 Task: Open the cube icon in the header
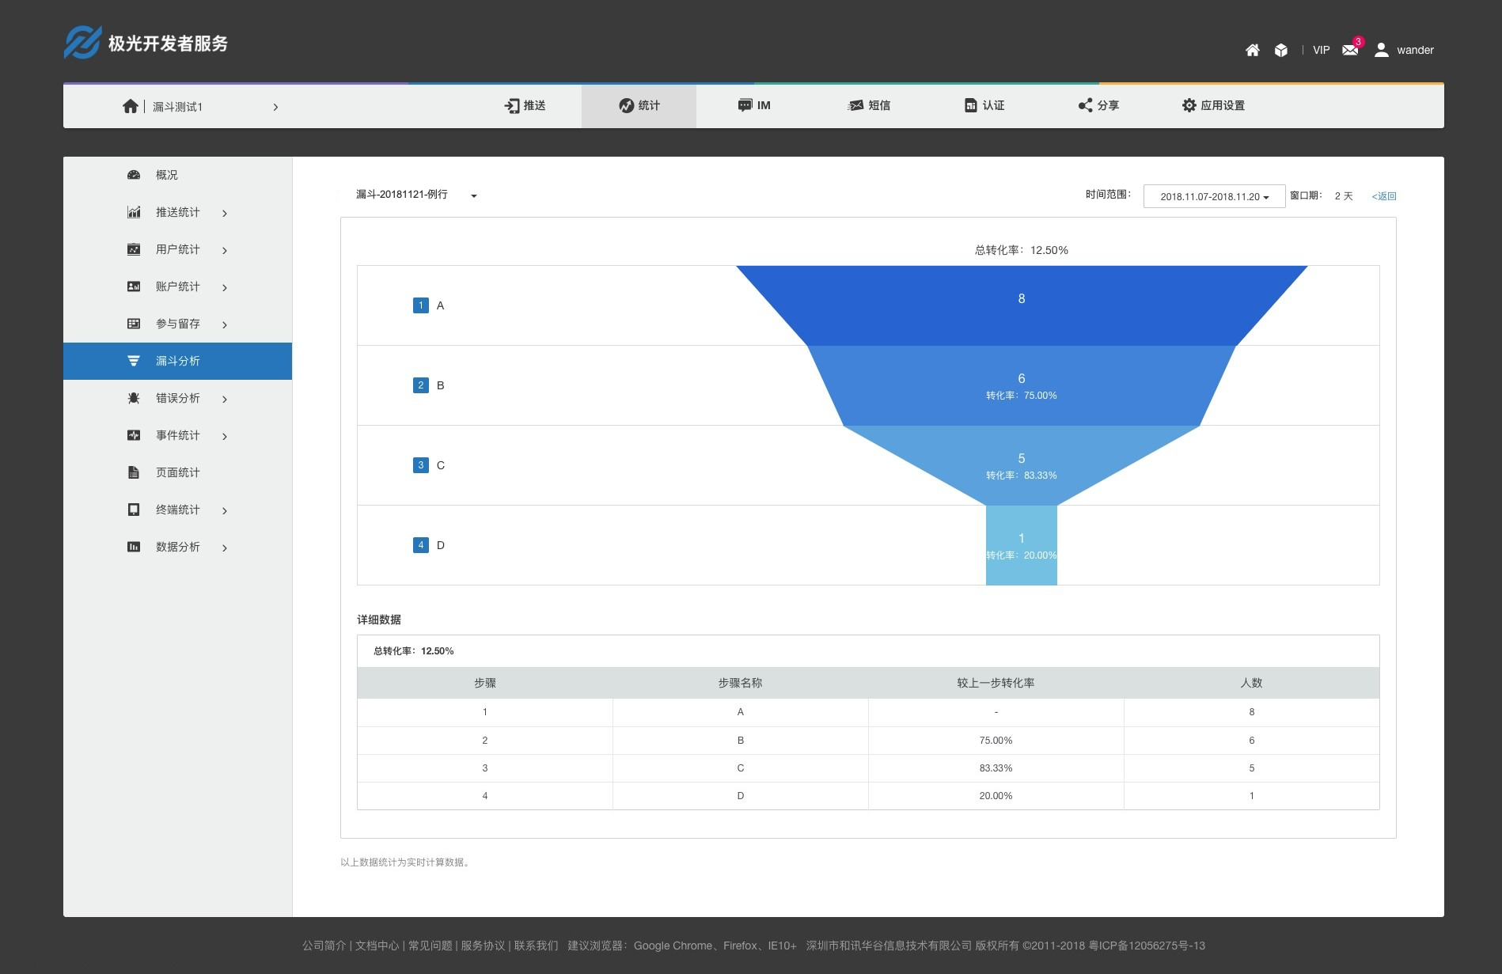point(1280,50)
